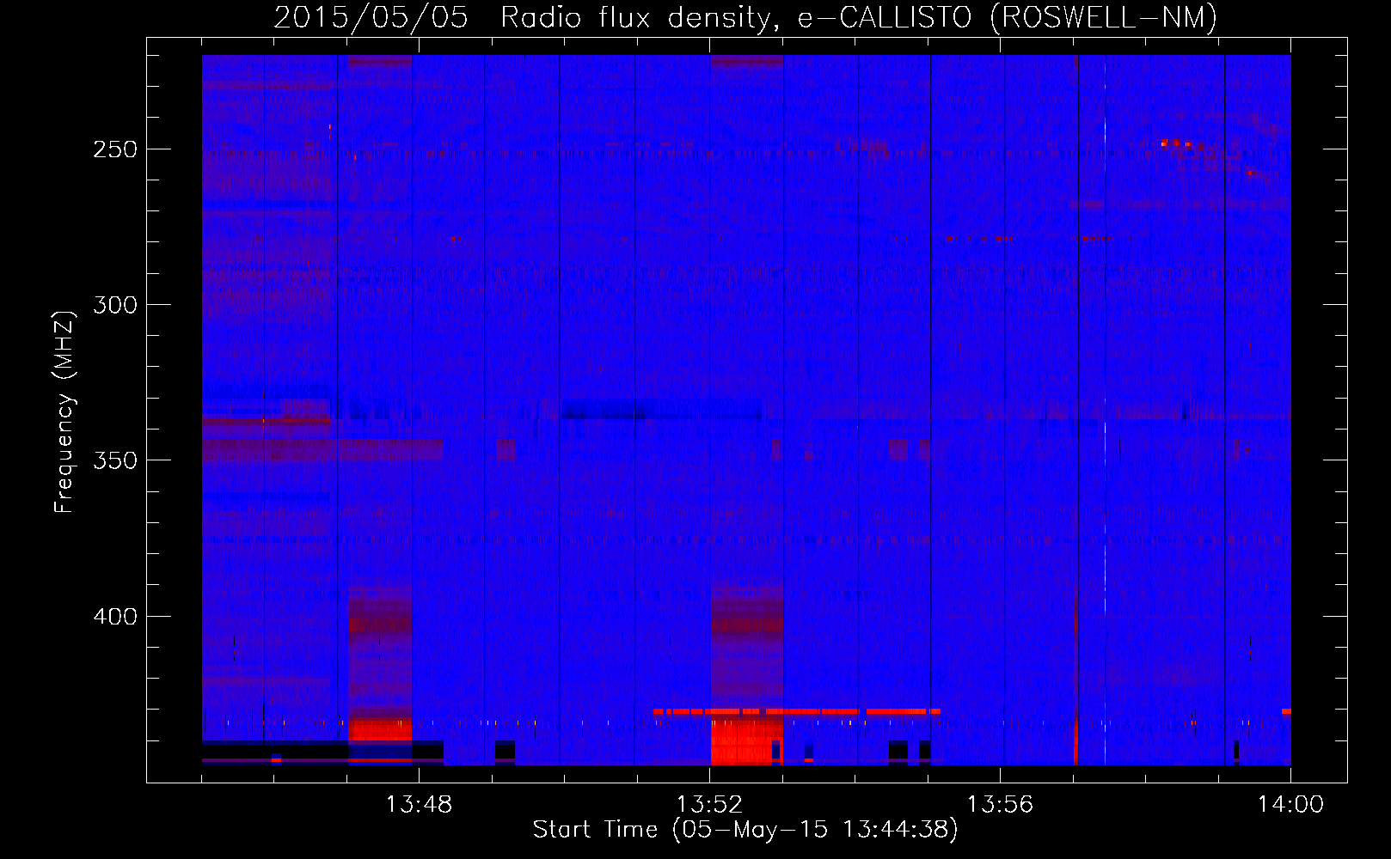The height and width of the screenshot is (859, 1391).
Task: Click the plot title text e-CALLISTO (ROSWELL-NM)
Action: pos(1007,18)
